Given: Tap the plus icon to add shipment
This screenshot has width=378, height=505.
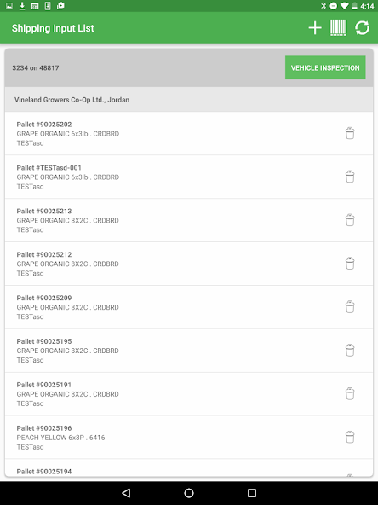Looking at the screenshot, I should coord(315,28).
